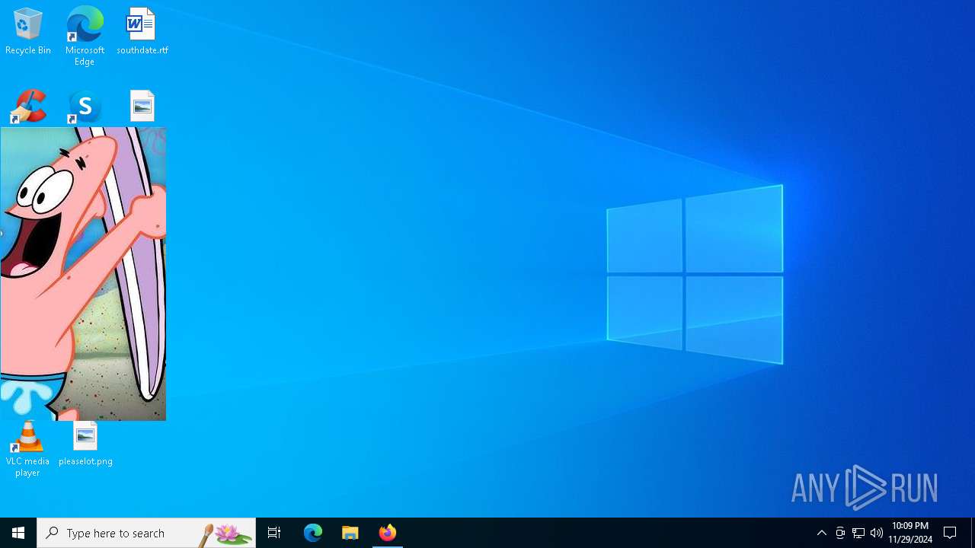This screenshot has height=548, width=975.
Task: Click the Patrick Star cartoon image
Action: [x=83, y=274]
